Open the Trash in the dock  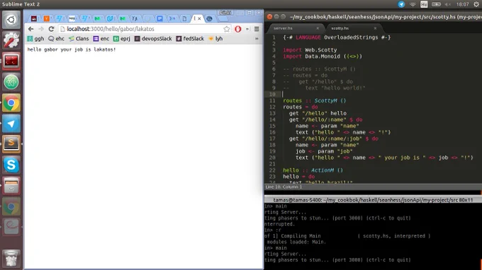(11, 258)
